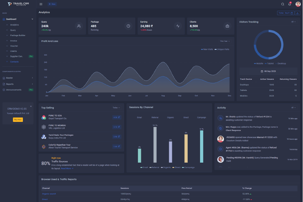Click the Clients card briefcase icon

click(x=227, y=26)
